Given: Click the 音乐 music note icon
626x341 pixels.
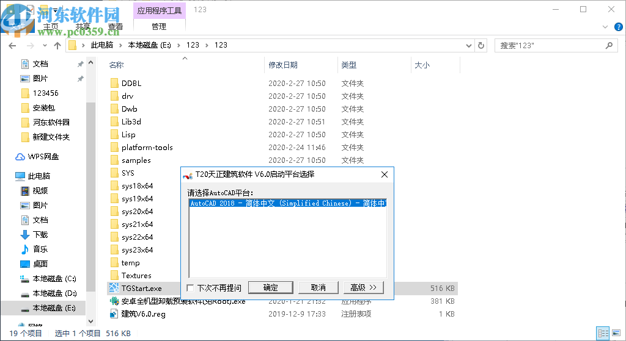Looking at the screenshot, I should 24,249.
